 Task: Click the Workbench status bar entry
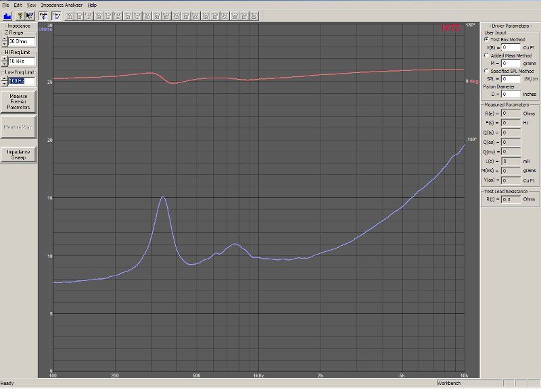[469, 383]
